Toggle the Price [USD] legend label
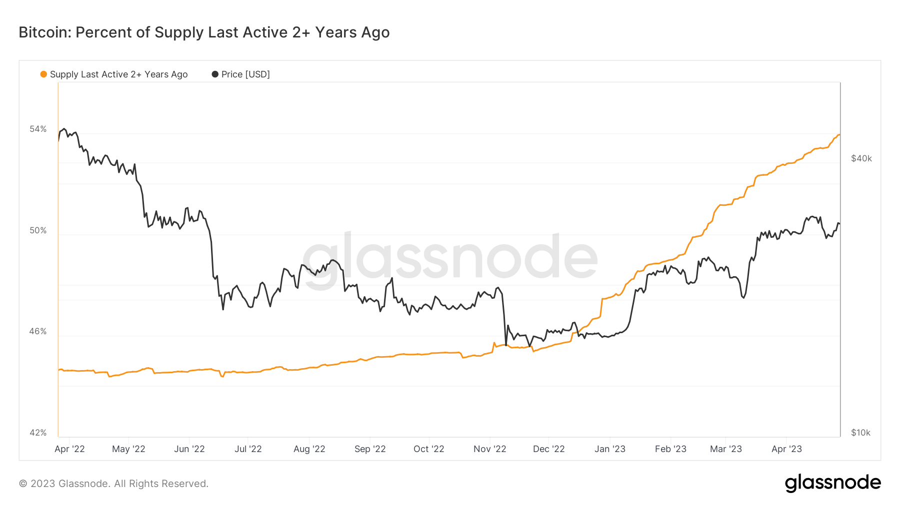 pyautogui.click(x=245, y=74)
